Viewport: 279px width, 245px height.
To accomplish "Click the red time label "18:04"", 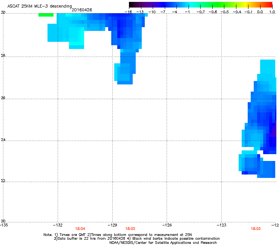I will [80, 229].
